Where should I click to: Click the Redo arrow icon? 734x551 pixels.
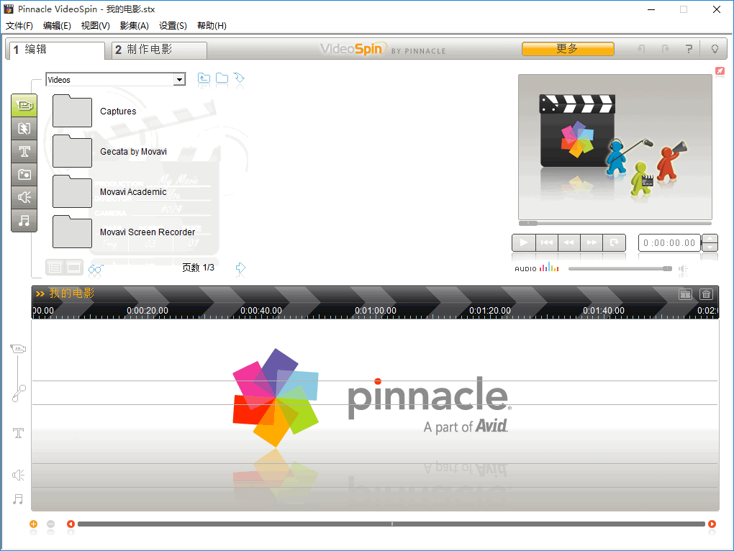665,49
